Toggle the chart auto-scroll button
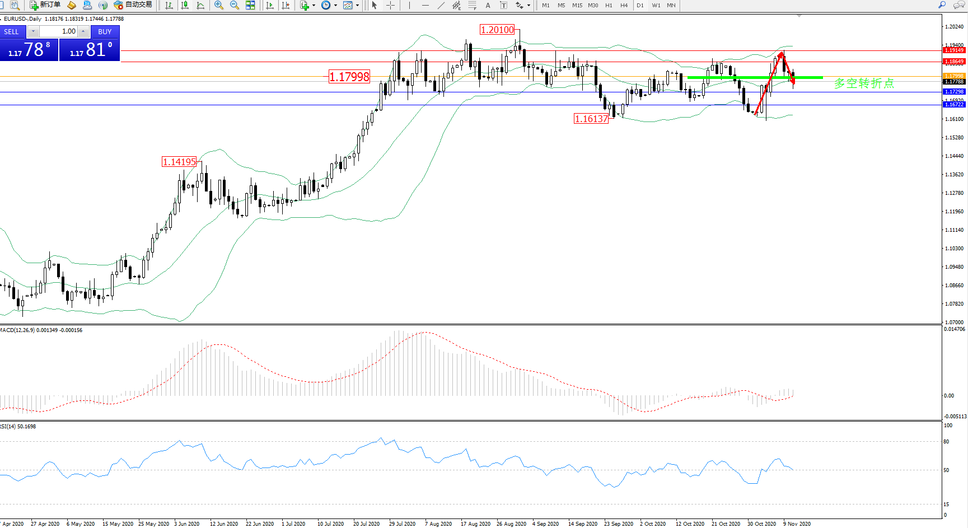968x528 pixels. (x=270, y=5)
